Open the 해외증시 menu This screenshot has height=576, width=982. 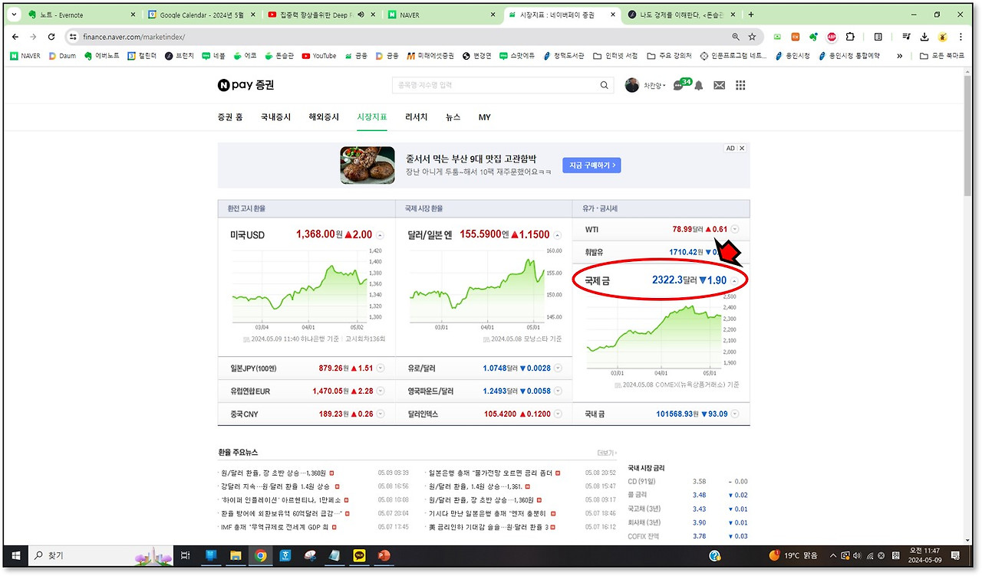pyautogui.click(x=324, y=117)
